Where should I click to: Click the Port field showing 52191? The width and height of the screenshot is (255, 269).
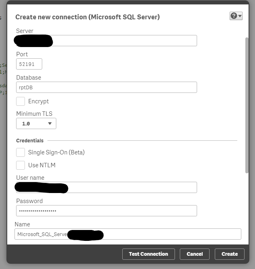point(29,64)
